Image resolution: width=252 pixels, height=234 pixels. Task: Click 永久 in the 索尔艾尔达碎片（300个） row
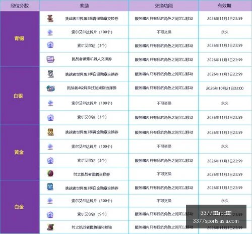pyautogui.click(x=225, y=201)
